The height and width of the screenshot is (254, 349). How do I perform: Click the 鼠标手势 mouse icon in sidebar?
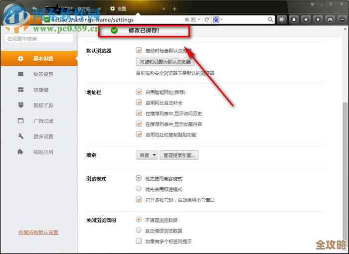[20, 105]
